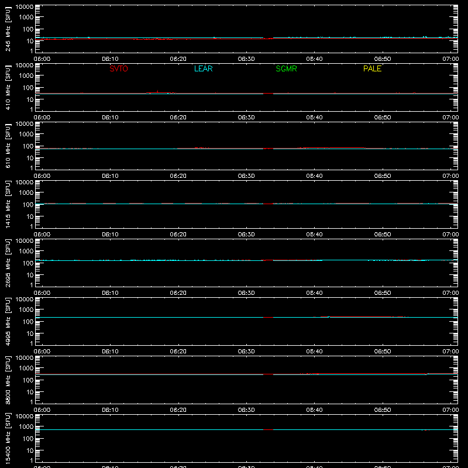Click the 10000 tick on 4995 MHz axis

(x=25, y=300)
